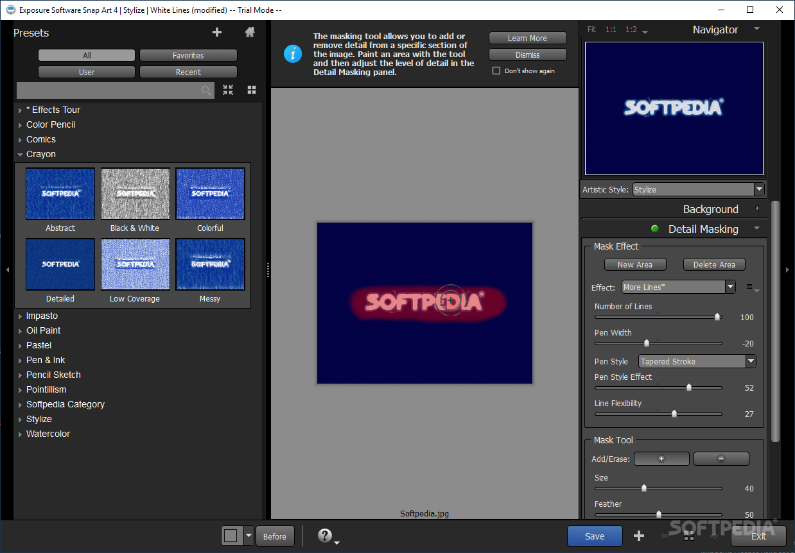
Task: Click the Number of Lines slider handle
Action: point(717,317)
